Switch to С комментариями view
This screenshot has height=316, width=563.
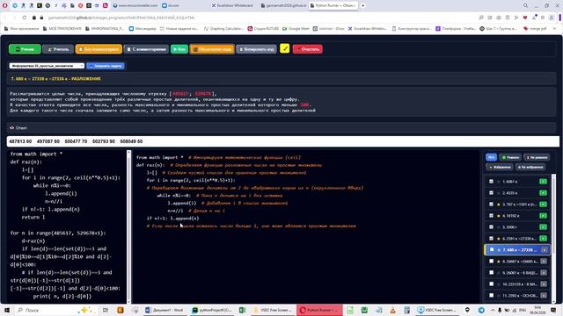(146, 49)
